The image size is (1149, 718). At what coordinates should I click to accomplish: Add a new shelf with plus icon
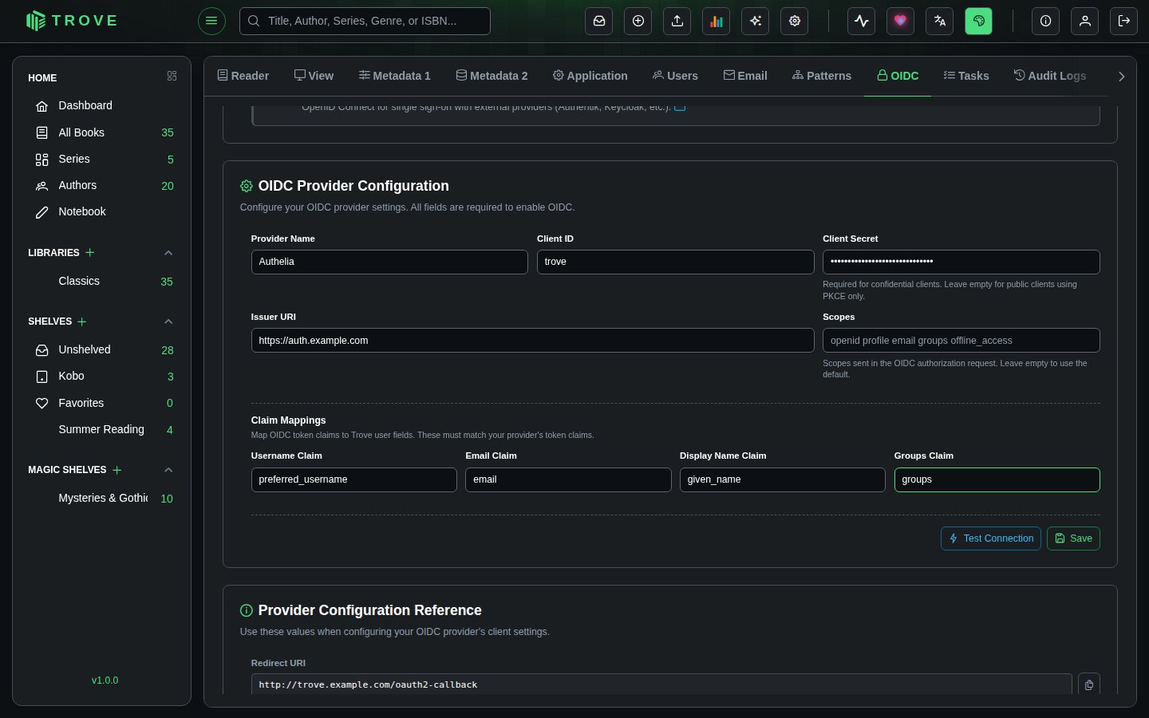point(82,322)
